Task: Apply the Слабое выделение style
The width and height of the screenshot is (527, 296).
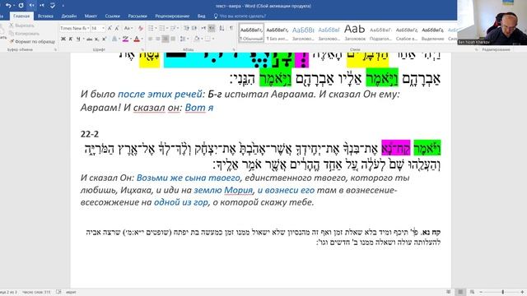Action: click(x=407, y=33)
